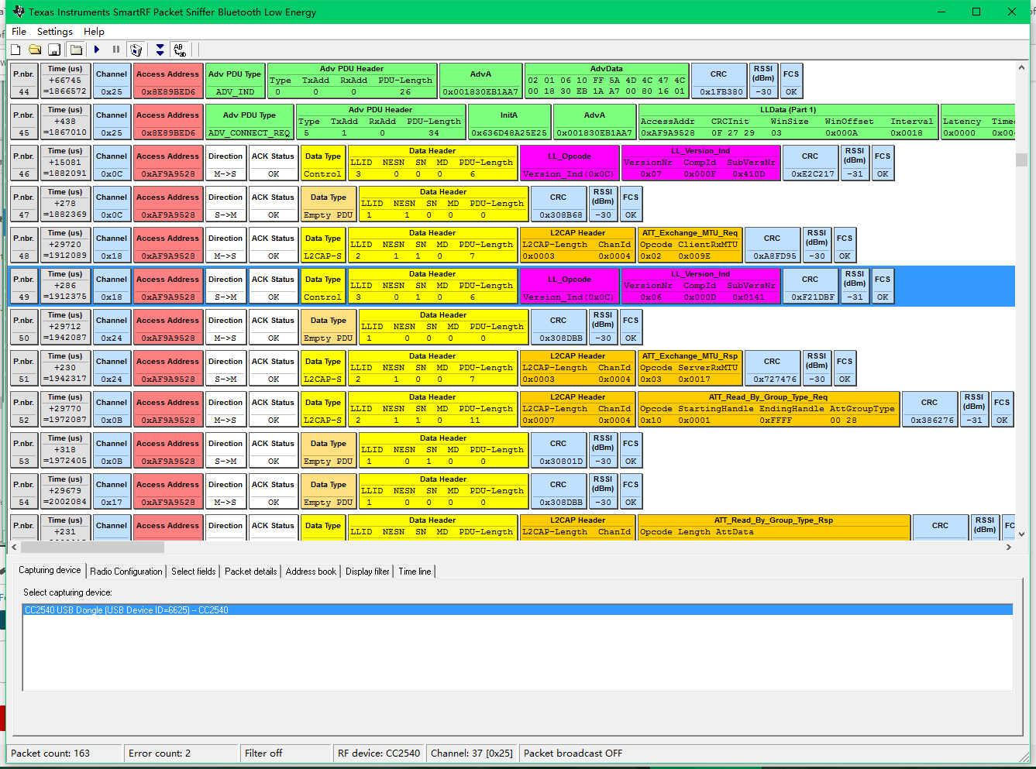The image size is (1036, 769).
Task: Select packet number 44 cell
Action: (x=24, y=81)
